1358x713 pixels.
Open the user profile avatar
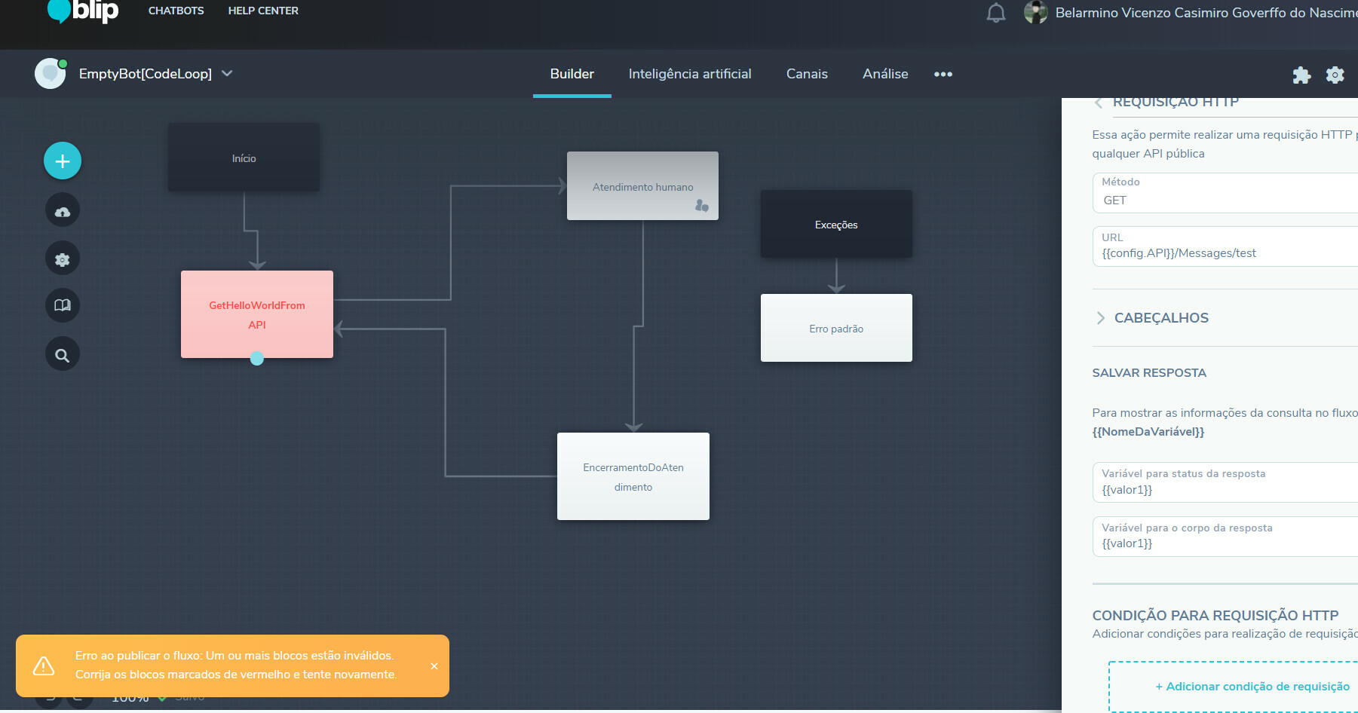(1036, 12)
